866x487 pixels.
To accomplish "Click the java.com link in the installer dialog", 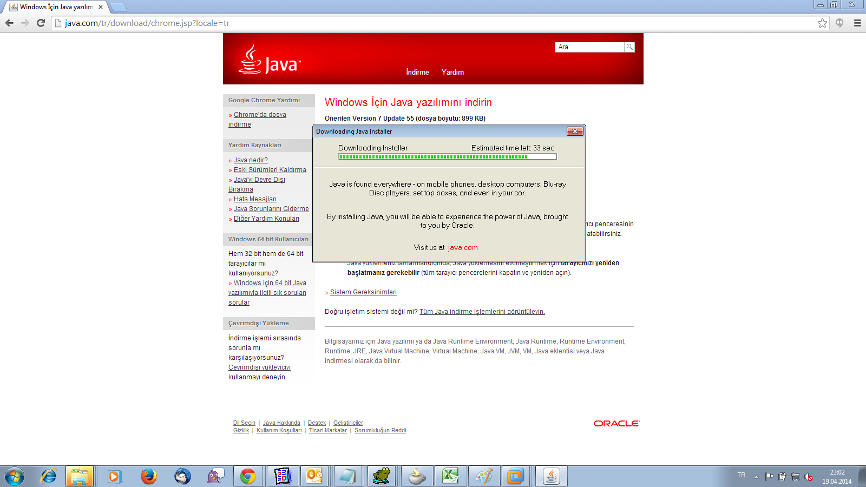I will tap(463, 248).
